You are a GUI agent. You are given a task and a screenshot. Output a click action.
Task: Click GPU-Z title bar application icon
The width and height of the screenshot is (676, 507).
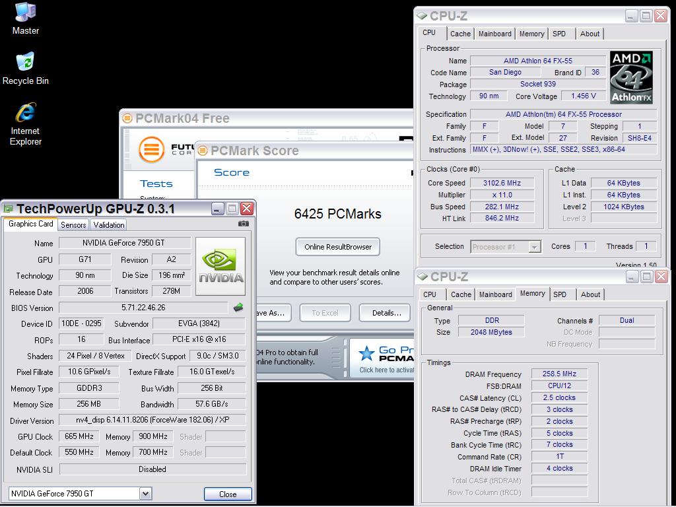(8, 209)
